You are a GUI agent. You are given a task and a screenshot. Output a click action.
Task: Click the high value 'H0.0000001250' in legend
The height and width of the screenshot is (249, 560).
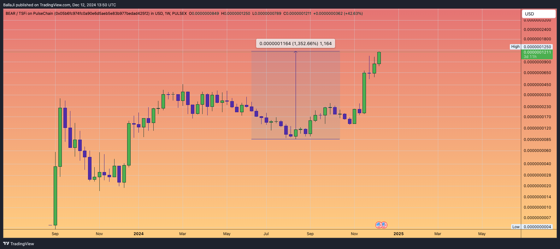236,14
